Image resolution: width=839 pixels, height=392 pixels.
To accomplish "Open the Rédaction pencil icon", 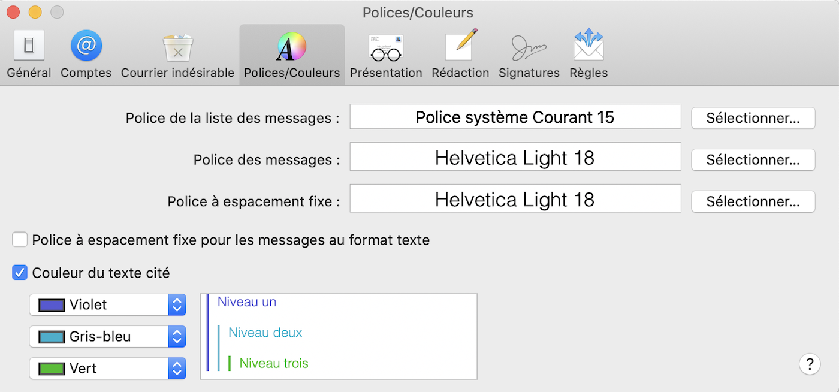I will point(460,47).
